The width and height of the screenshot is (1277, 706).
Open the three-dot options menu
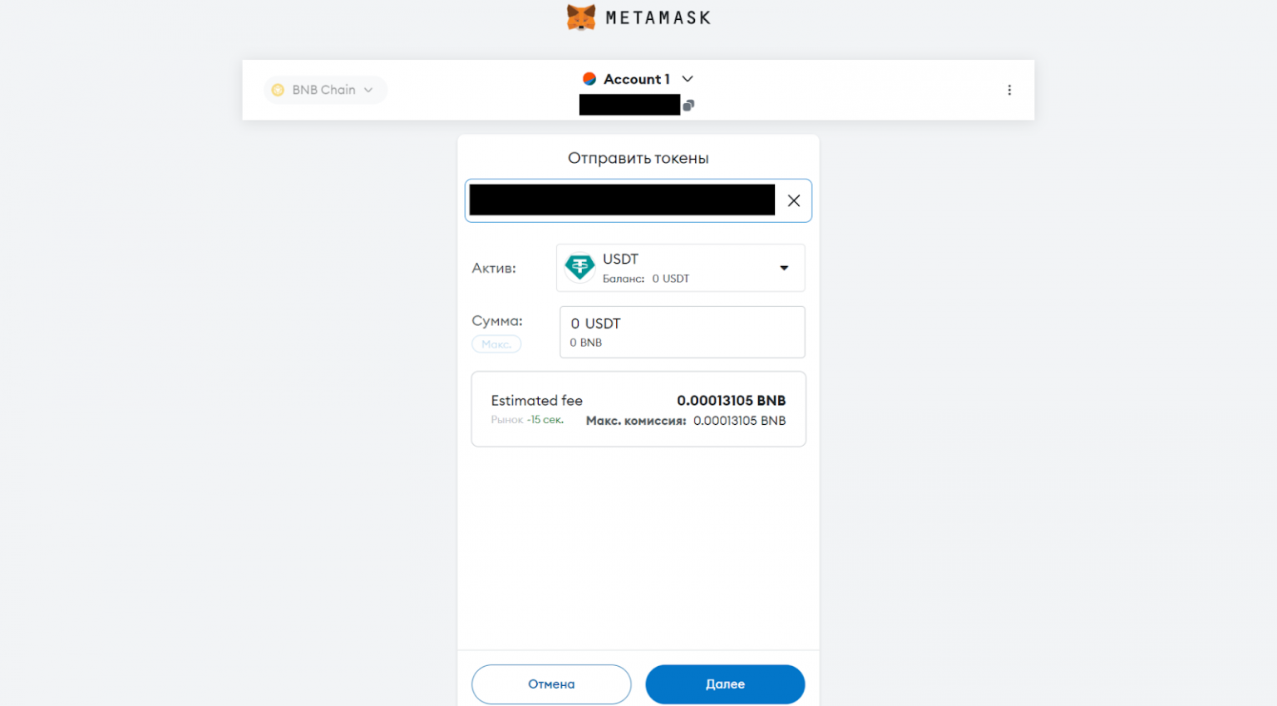[1009, 89]
